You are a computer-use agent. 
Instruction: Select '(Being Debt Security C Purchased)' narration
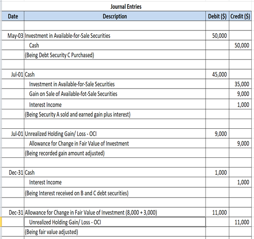pyautogui.click(x=115, y=55)
